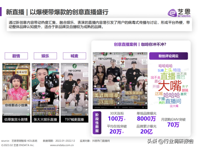The height and width of the screenshot is (148, 198).
Task: Click the 20亿 cumulative exposure figure
Action: (x=147, y=131)
